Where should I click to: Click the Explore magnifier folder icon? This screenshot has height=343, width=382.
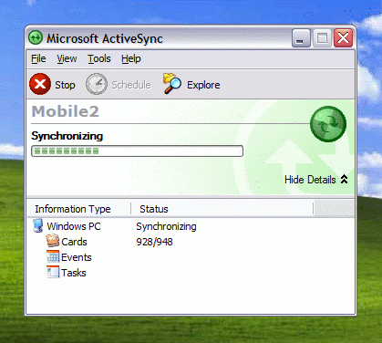172,84
